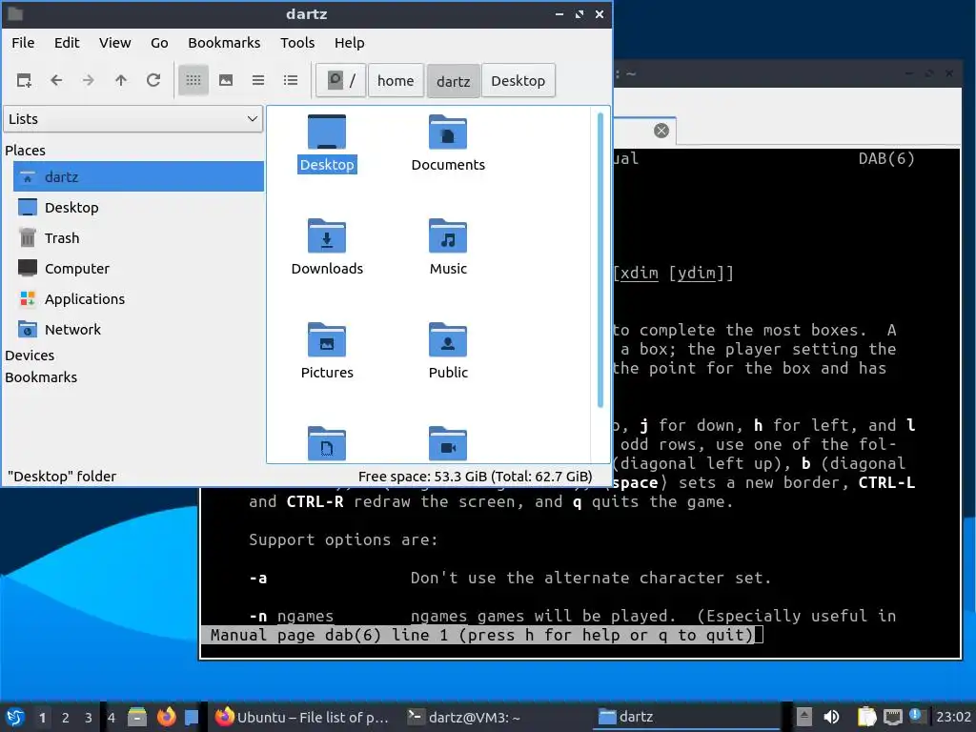Open the View menu

[x=115, y=43]
